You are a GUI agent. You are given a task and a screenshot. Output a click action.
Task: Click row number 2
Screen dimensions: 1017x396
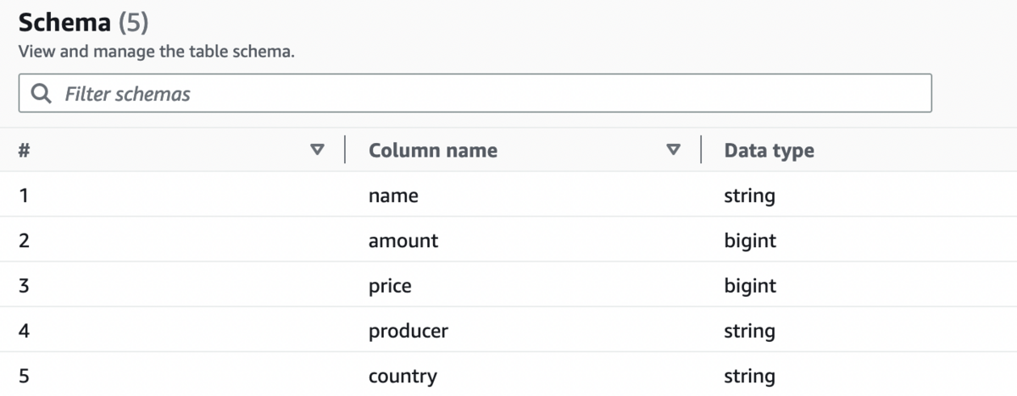point(24,240)
